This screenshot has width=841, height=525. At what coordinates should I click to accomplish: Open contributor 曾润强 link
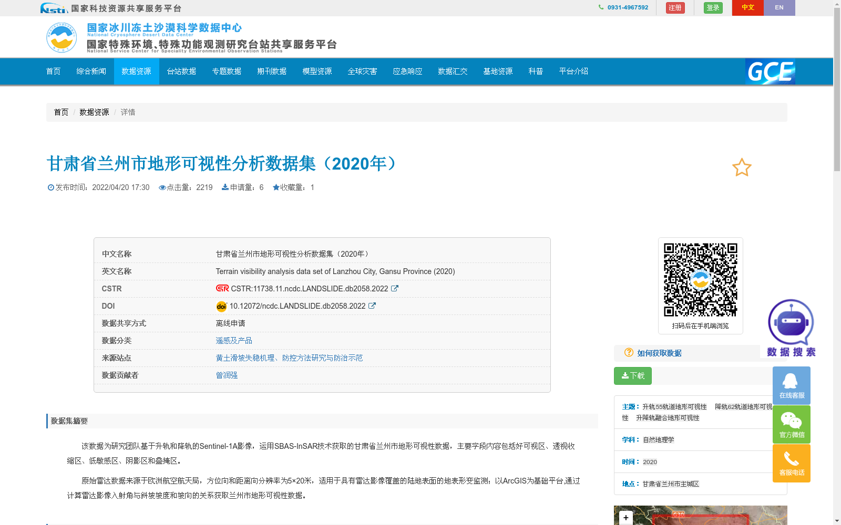click(227, 375)
